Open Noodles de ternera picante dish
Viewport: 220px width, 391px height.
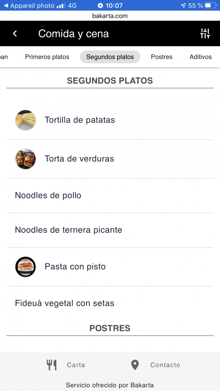pyautogui.click(x=110, y=230)
